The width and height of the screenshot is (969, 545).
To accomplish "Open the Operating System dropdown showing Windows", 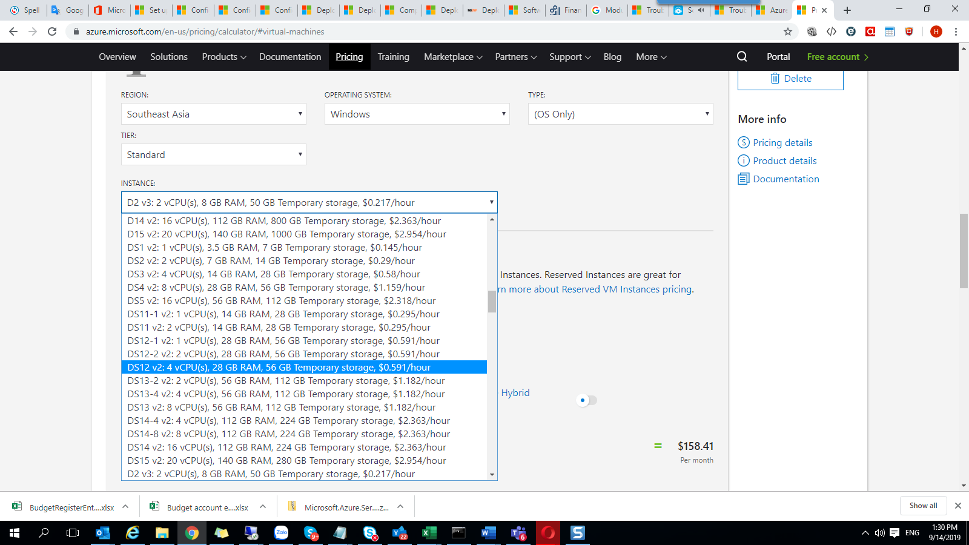I will coord(417,114).
